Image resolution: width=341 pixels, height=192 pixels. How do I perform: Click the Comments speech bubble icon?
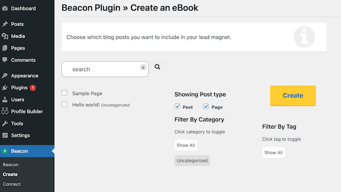[5, 60]
